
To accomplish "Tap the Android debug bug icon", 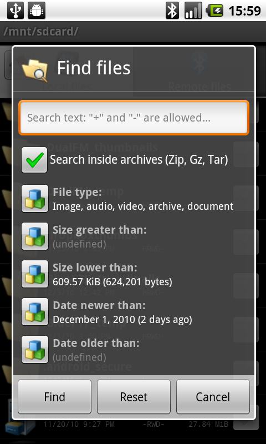I will tap(37, 11).
